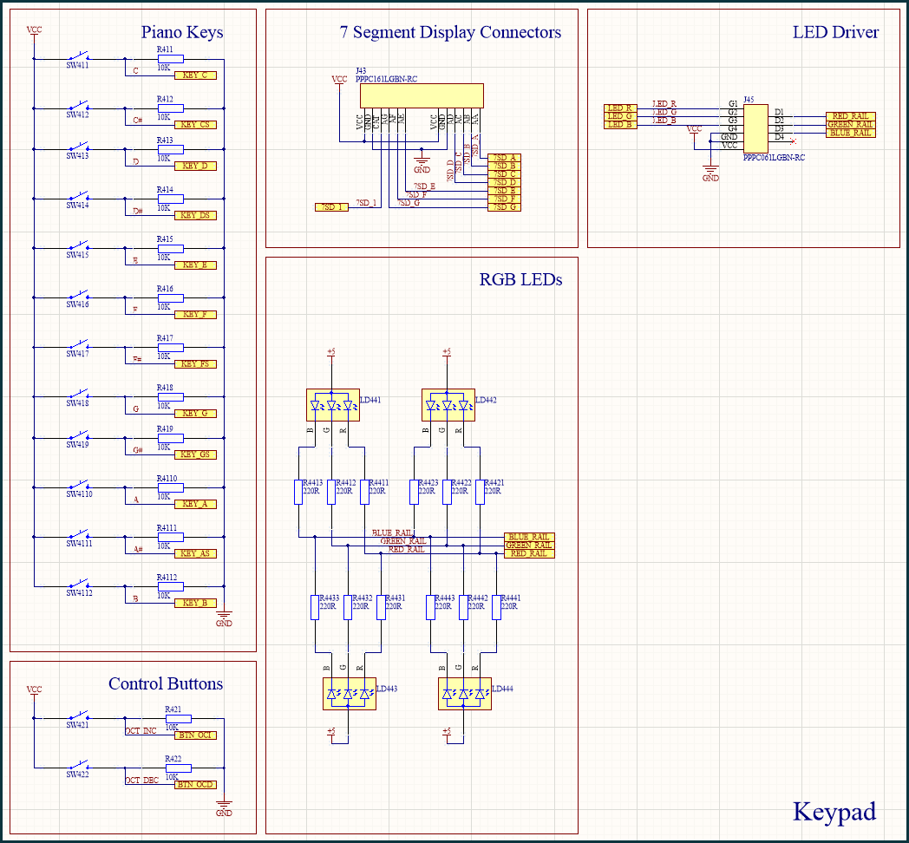Click the 7SD_A port
This screenshot has height=843, width=909.
504,158
